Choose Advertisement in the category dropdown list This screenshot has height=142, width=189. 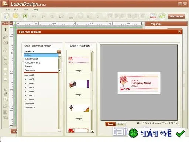(x=41, y=59)
